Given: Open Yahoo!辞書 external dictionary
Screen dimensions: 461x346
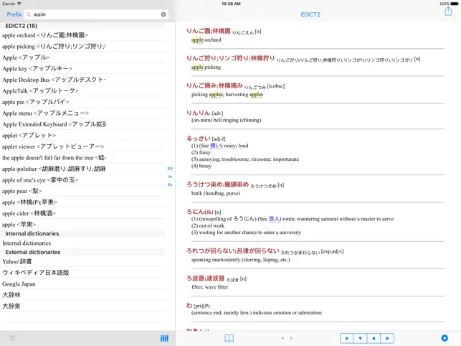Looking at the screenshot, I should pyautogui.click(x=83, y=261).
